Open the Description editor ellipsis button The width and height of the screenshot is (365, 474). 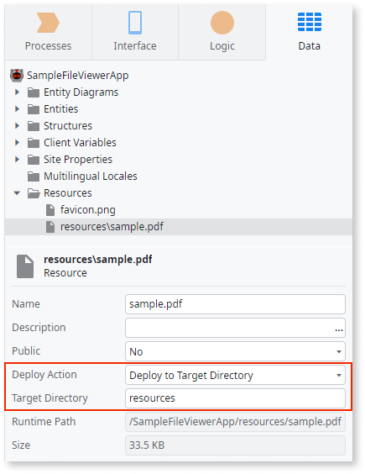click(x=339, y=329)
